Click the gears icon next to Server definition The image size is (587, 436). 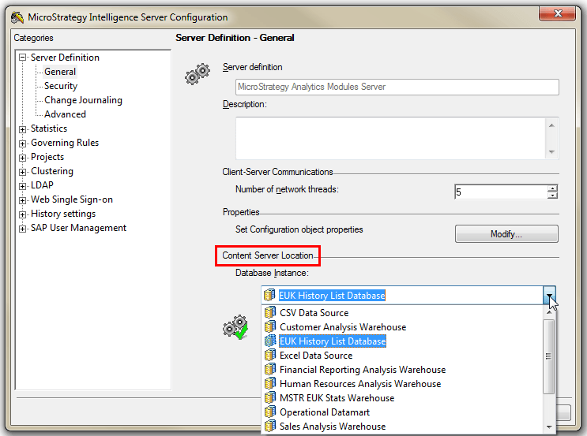[198, 73]
